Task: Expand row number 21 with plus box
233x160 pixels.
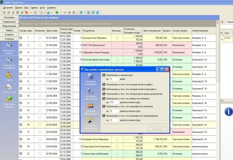Action: click(21, 154)
